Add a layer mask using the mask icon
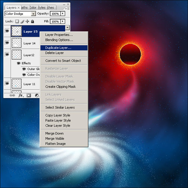 [29, 96]
